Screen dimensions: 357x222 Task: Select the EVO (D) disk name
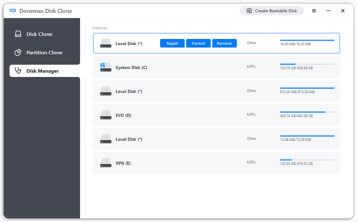click(123, 115)
